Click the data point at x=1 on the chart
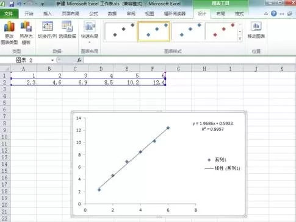The width and height of the screenshot is (296, 222). (x=99, y=190)
